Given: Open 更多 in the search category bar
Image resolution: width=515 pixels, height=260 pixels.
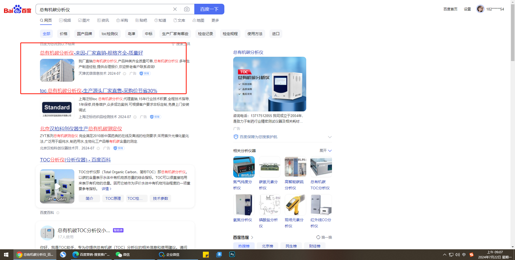Looking at the screenshot, I should [215, 20].
